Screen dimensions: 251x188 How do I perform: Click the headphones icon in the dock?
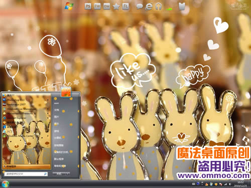click(159, 7)
